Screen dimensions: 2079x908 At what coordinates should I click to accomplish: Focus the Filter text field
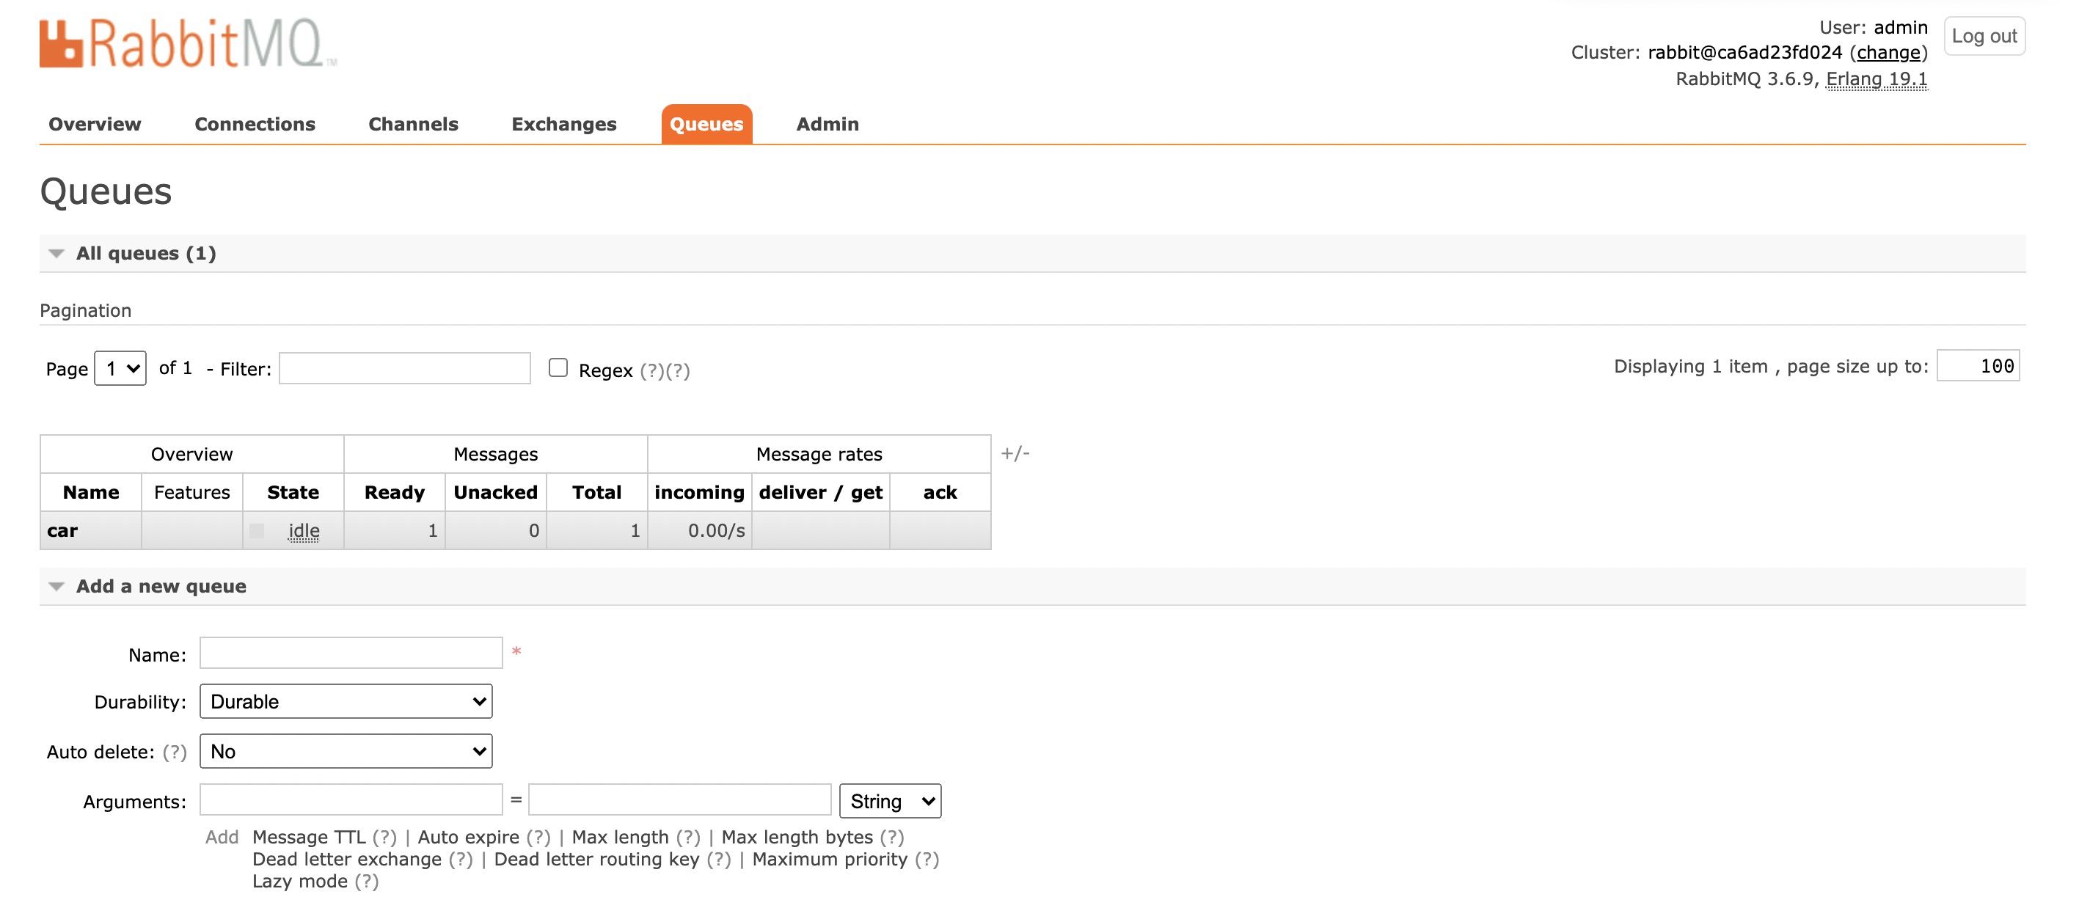click(x=404, y=368)
